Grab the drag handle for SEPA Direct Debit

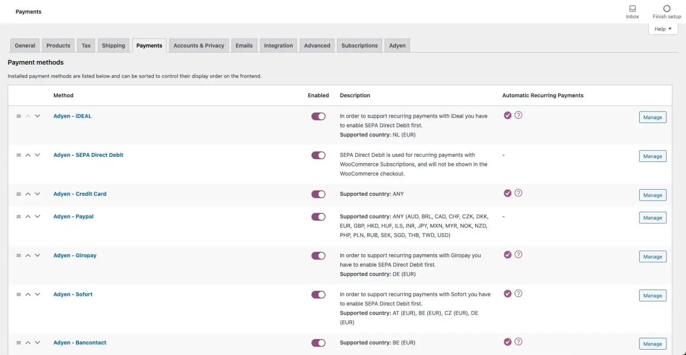pos(19,155)
